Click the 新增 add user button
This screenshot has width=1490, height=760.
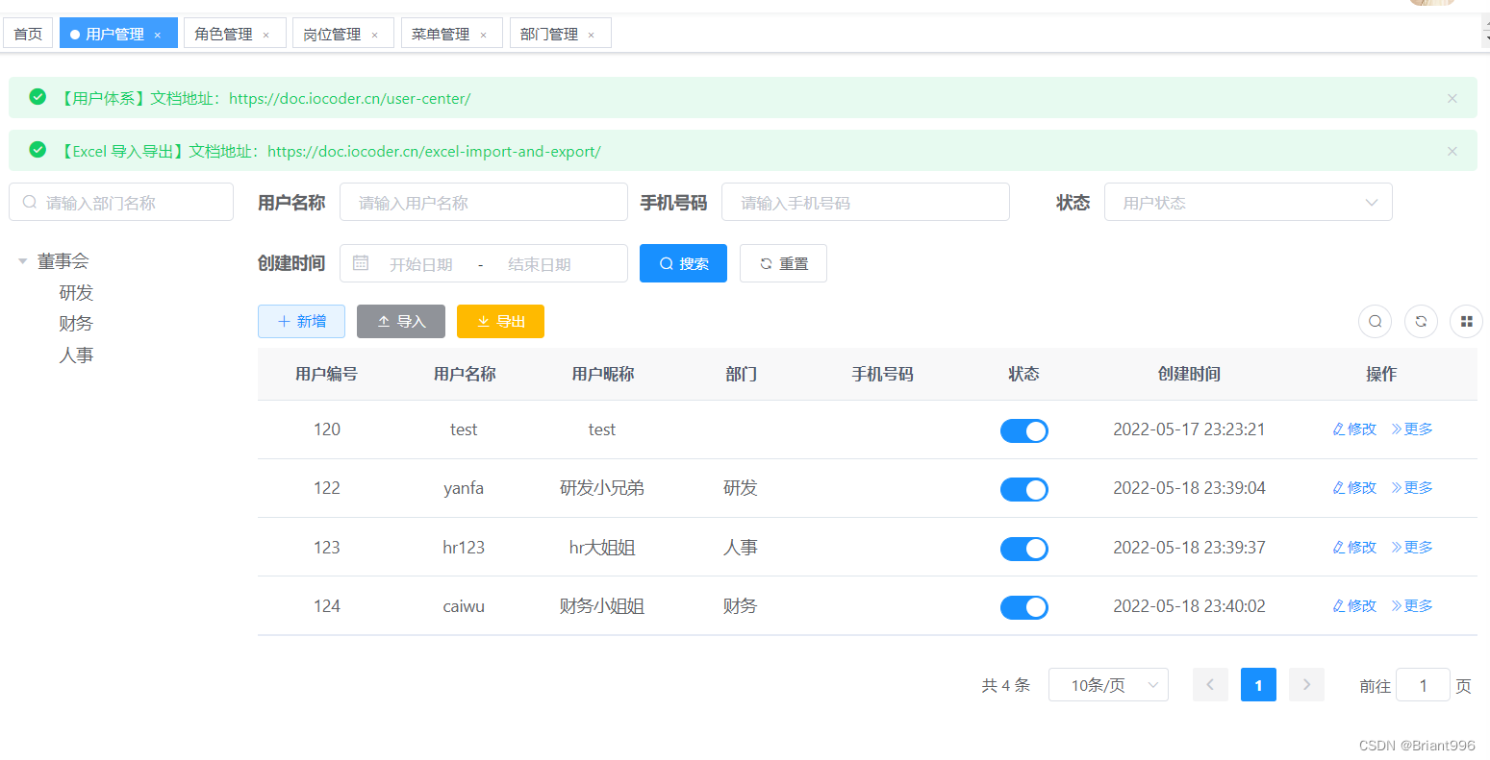(x=301, y=321)
